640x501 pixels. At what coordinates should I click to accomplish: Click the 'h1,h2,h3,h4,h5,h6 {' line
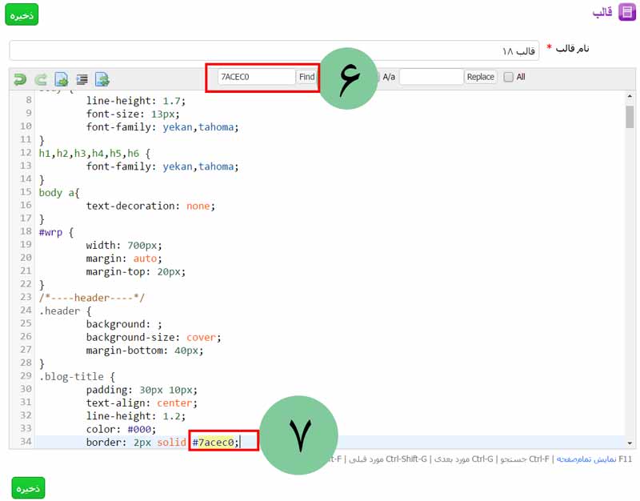click(x=94, y=154)
